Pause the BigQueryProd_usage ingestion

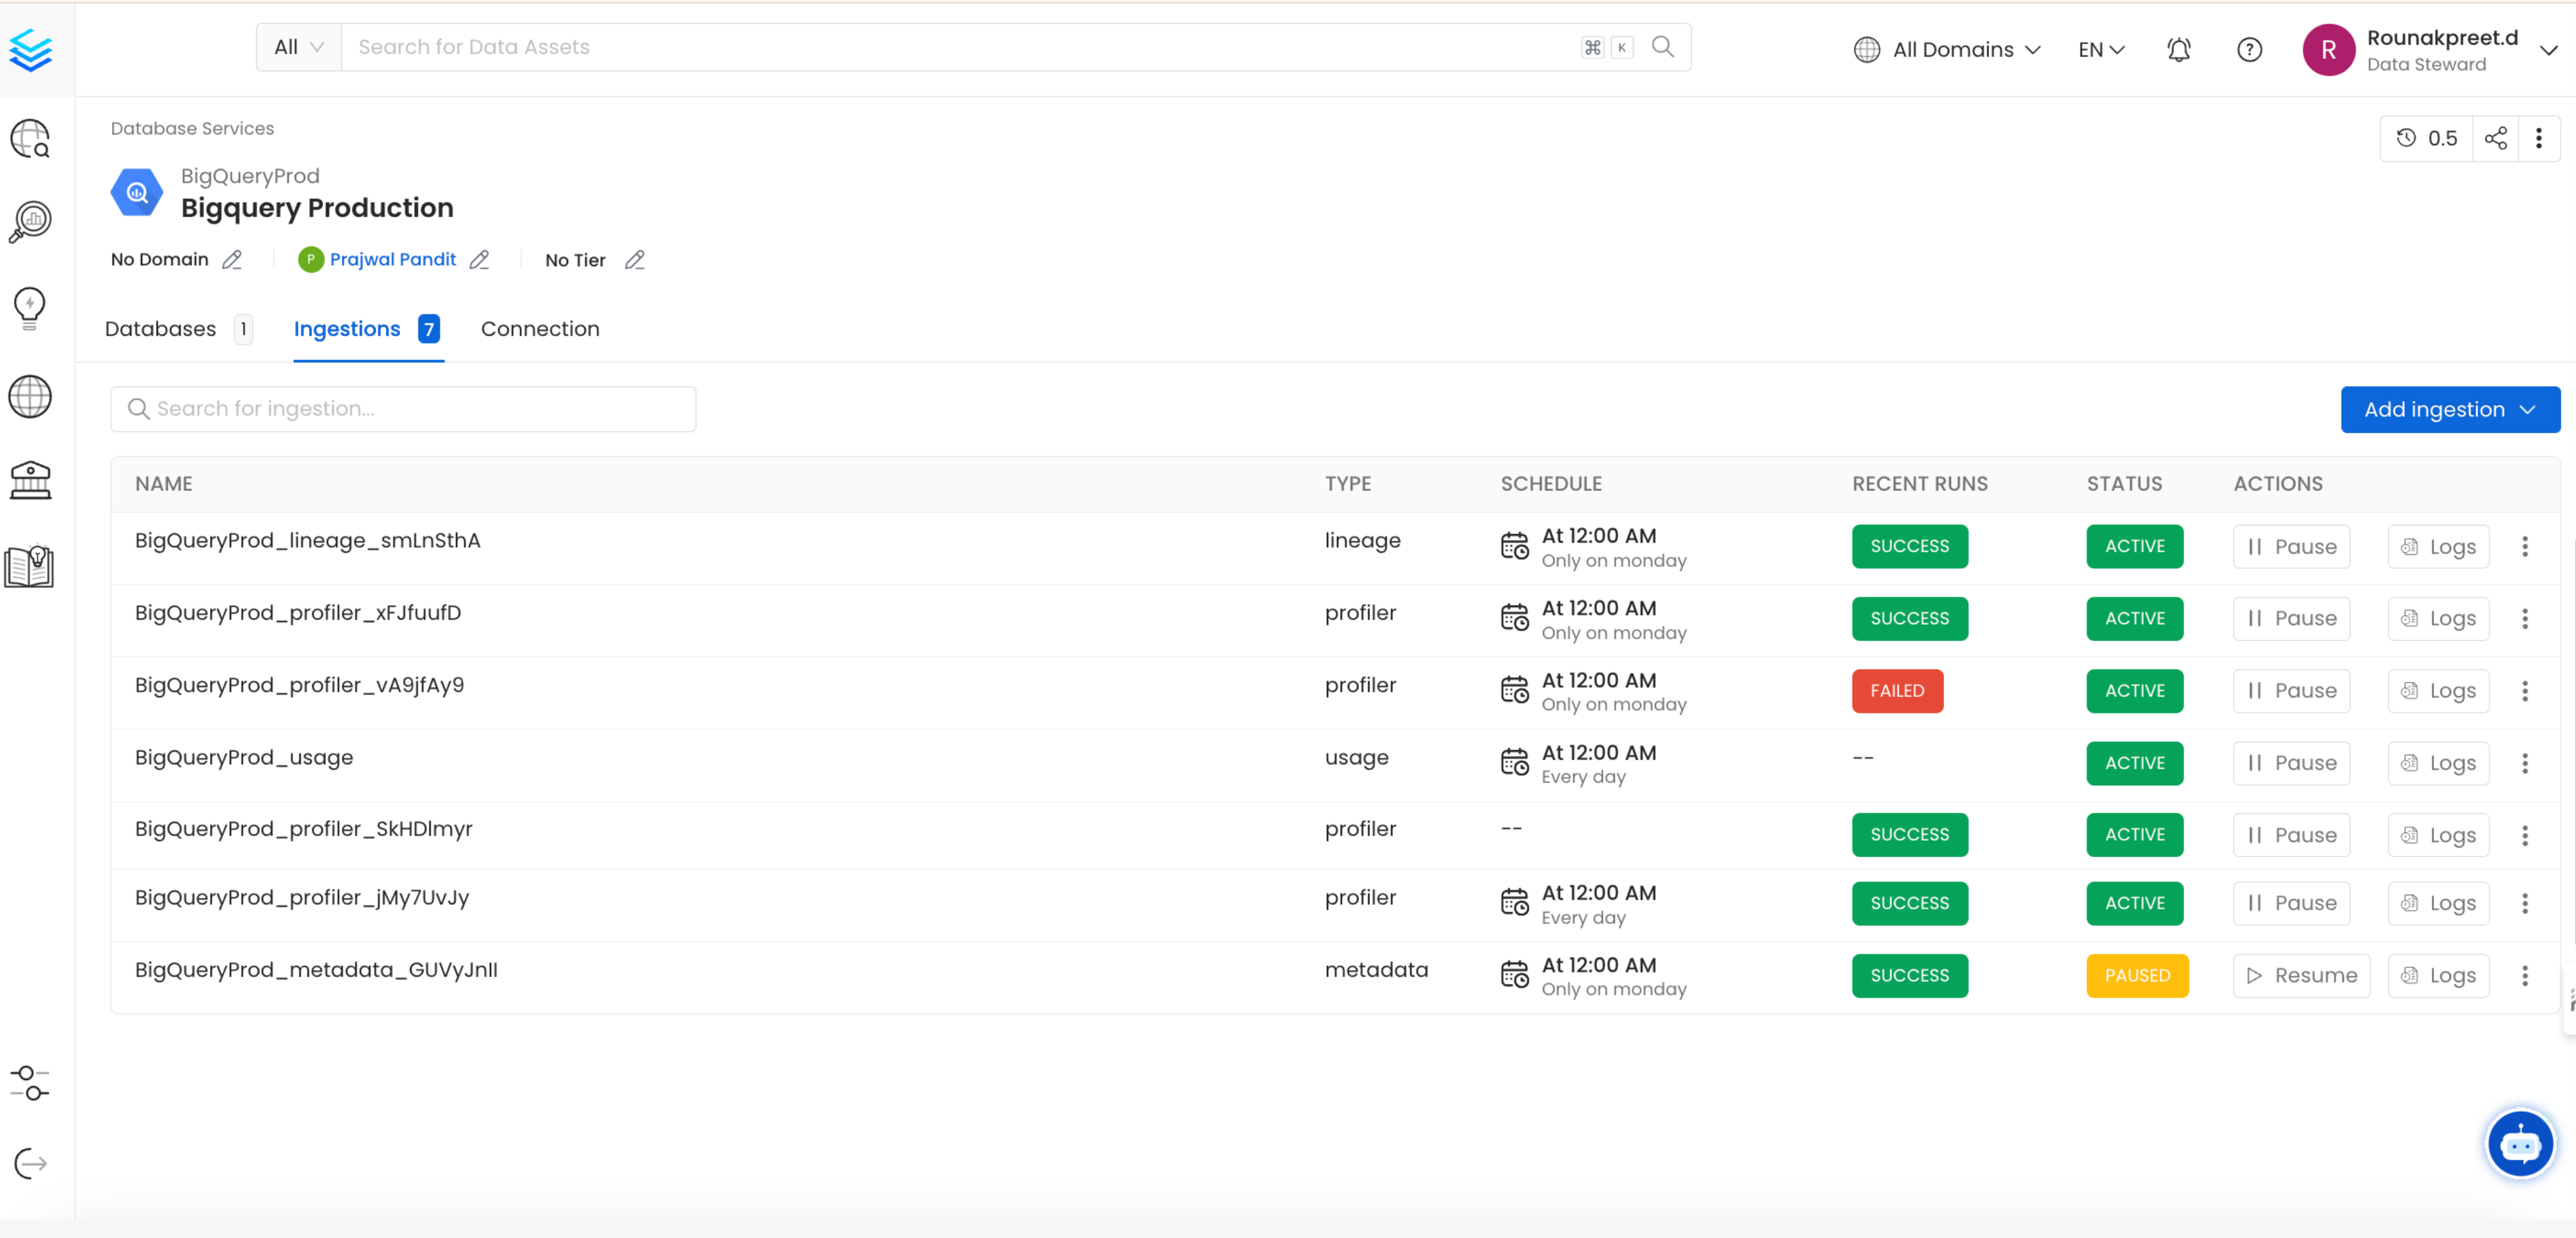[2291, 762]
